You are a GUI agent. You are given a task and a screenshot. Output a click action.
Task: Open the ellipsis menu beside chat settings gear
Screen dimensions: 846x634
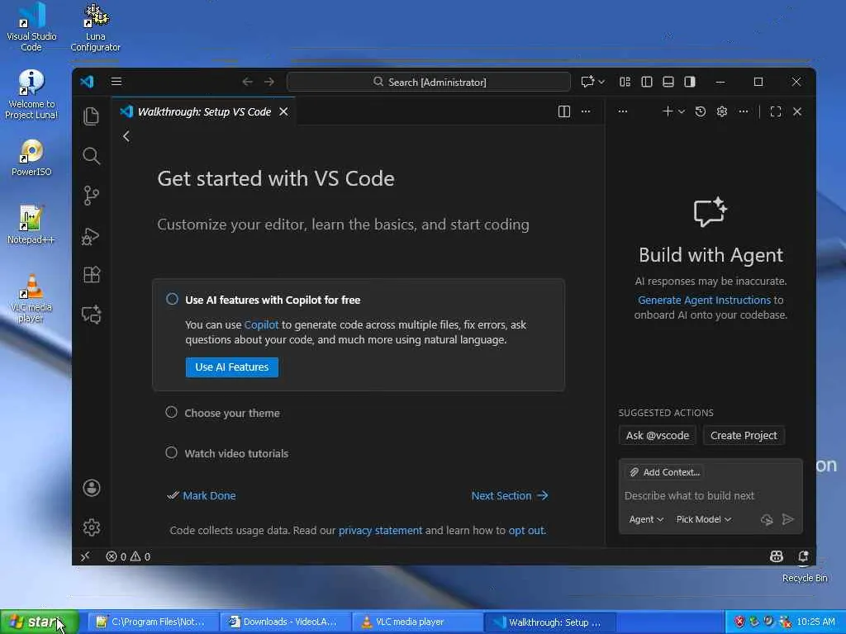click(744, 111)
